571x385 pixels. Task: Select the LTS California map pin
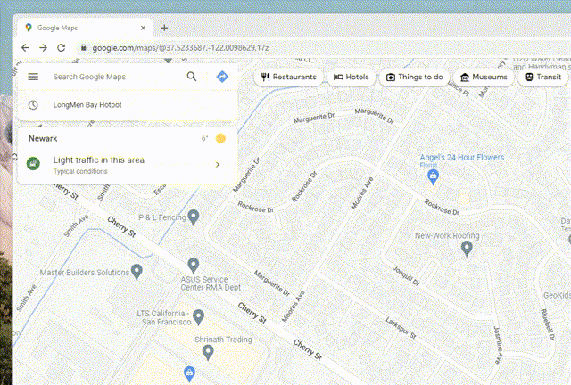198,317
